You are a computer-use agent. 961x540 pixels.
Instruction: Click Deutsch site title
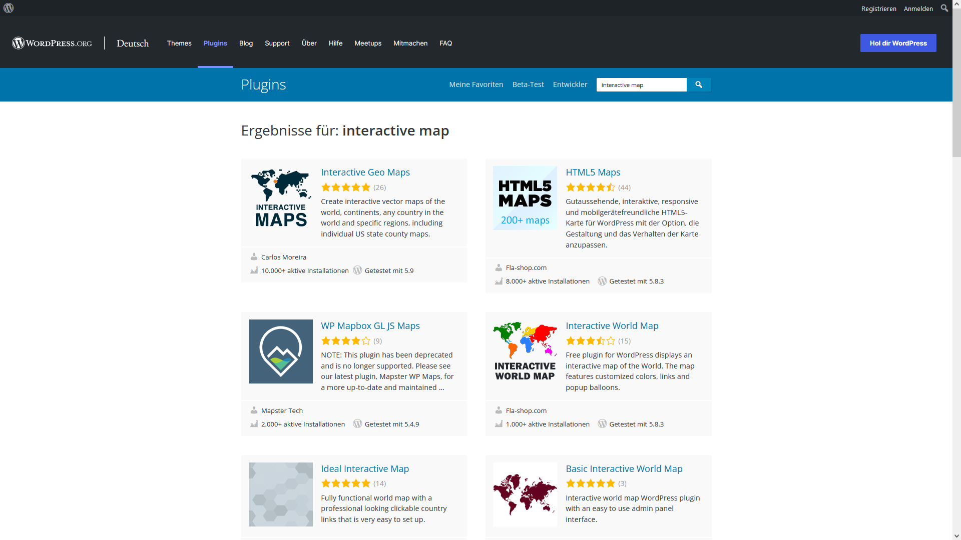133,43
